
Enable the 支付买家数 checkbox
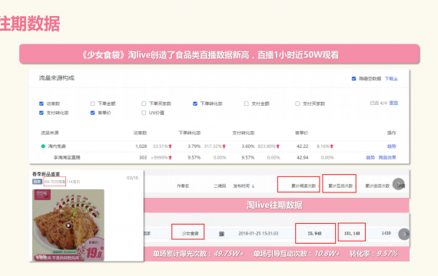pos(297,103)
